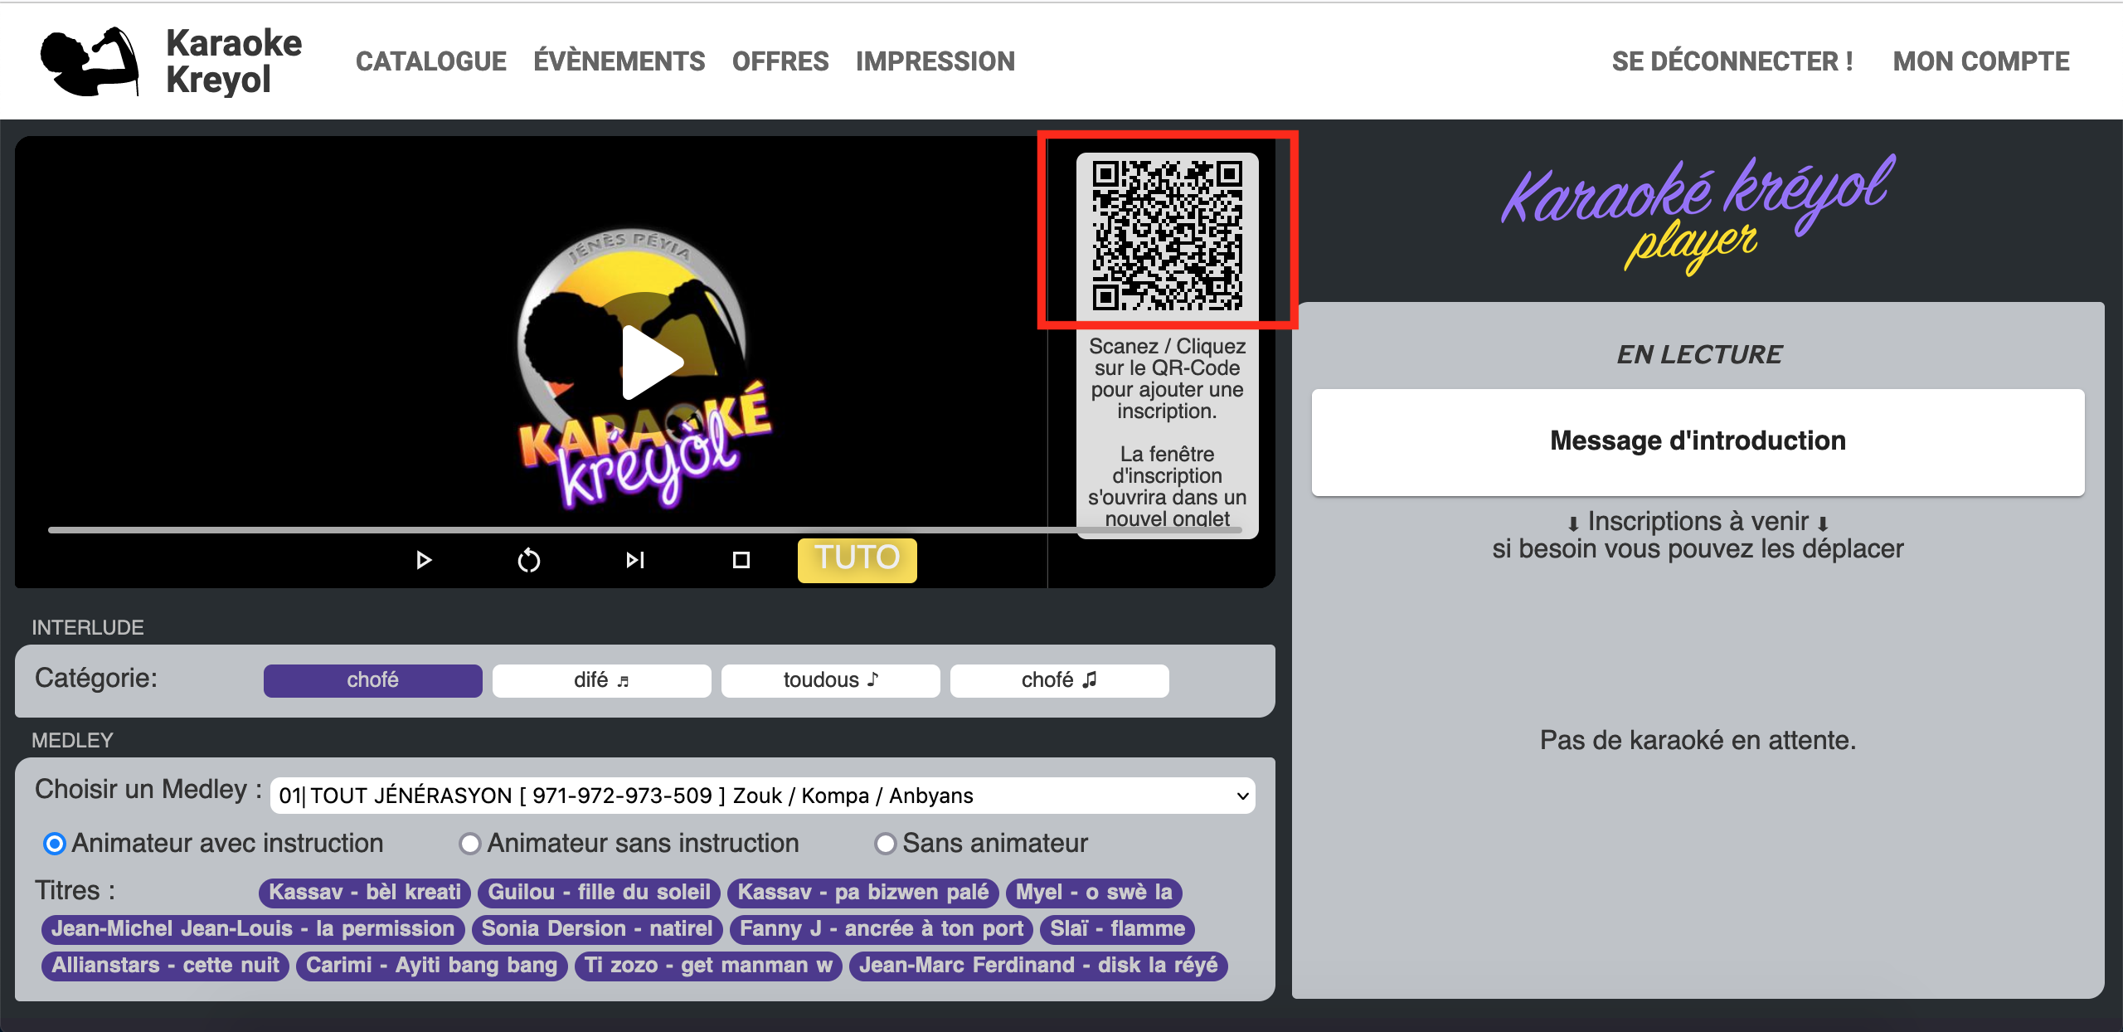2123x1032 pixels.
Task: Click the Karaoke Kreyol singer logo
Action: pyautogui.click(x=90, y=61)
